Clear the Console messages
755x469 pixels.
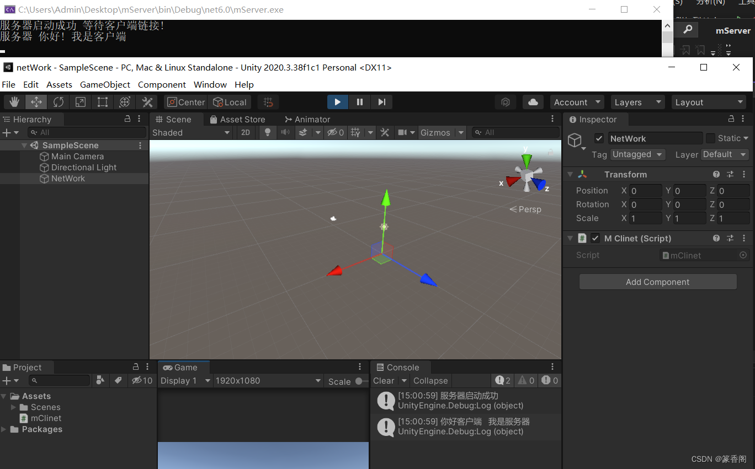pyautogui.click(x=383, y=380)
